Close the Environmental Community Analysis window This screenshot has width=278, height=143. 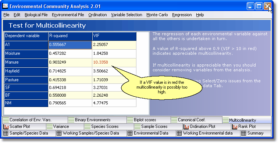(267, 6)
